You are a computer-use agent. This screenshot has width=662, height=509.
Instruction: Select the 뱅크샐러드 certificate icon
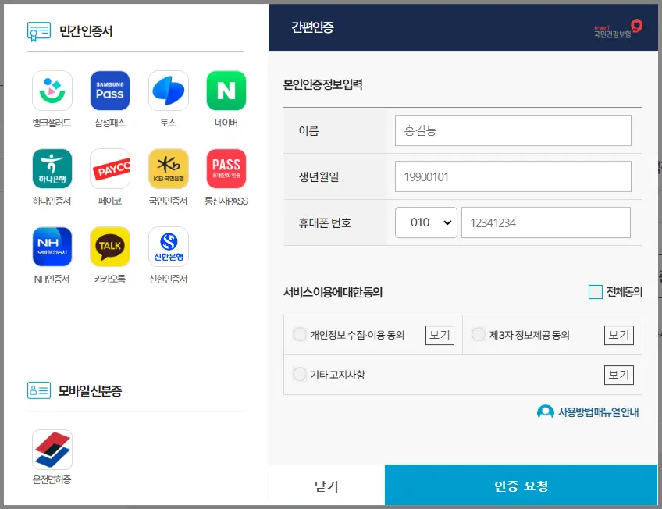52,91
